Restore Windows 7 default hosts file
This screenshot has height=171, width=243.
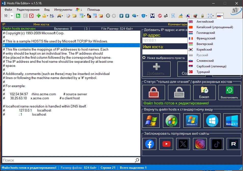(x=192, y=120)
